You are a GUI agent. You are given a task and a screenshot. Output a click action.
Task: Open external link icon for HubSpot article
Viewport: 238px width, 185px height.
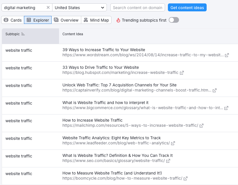tap(182, 73)
